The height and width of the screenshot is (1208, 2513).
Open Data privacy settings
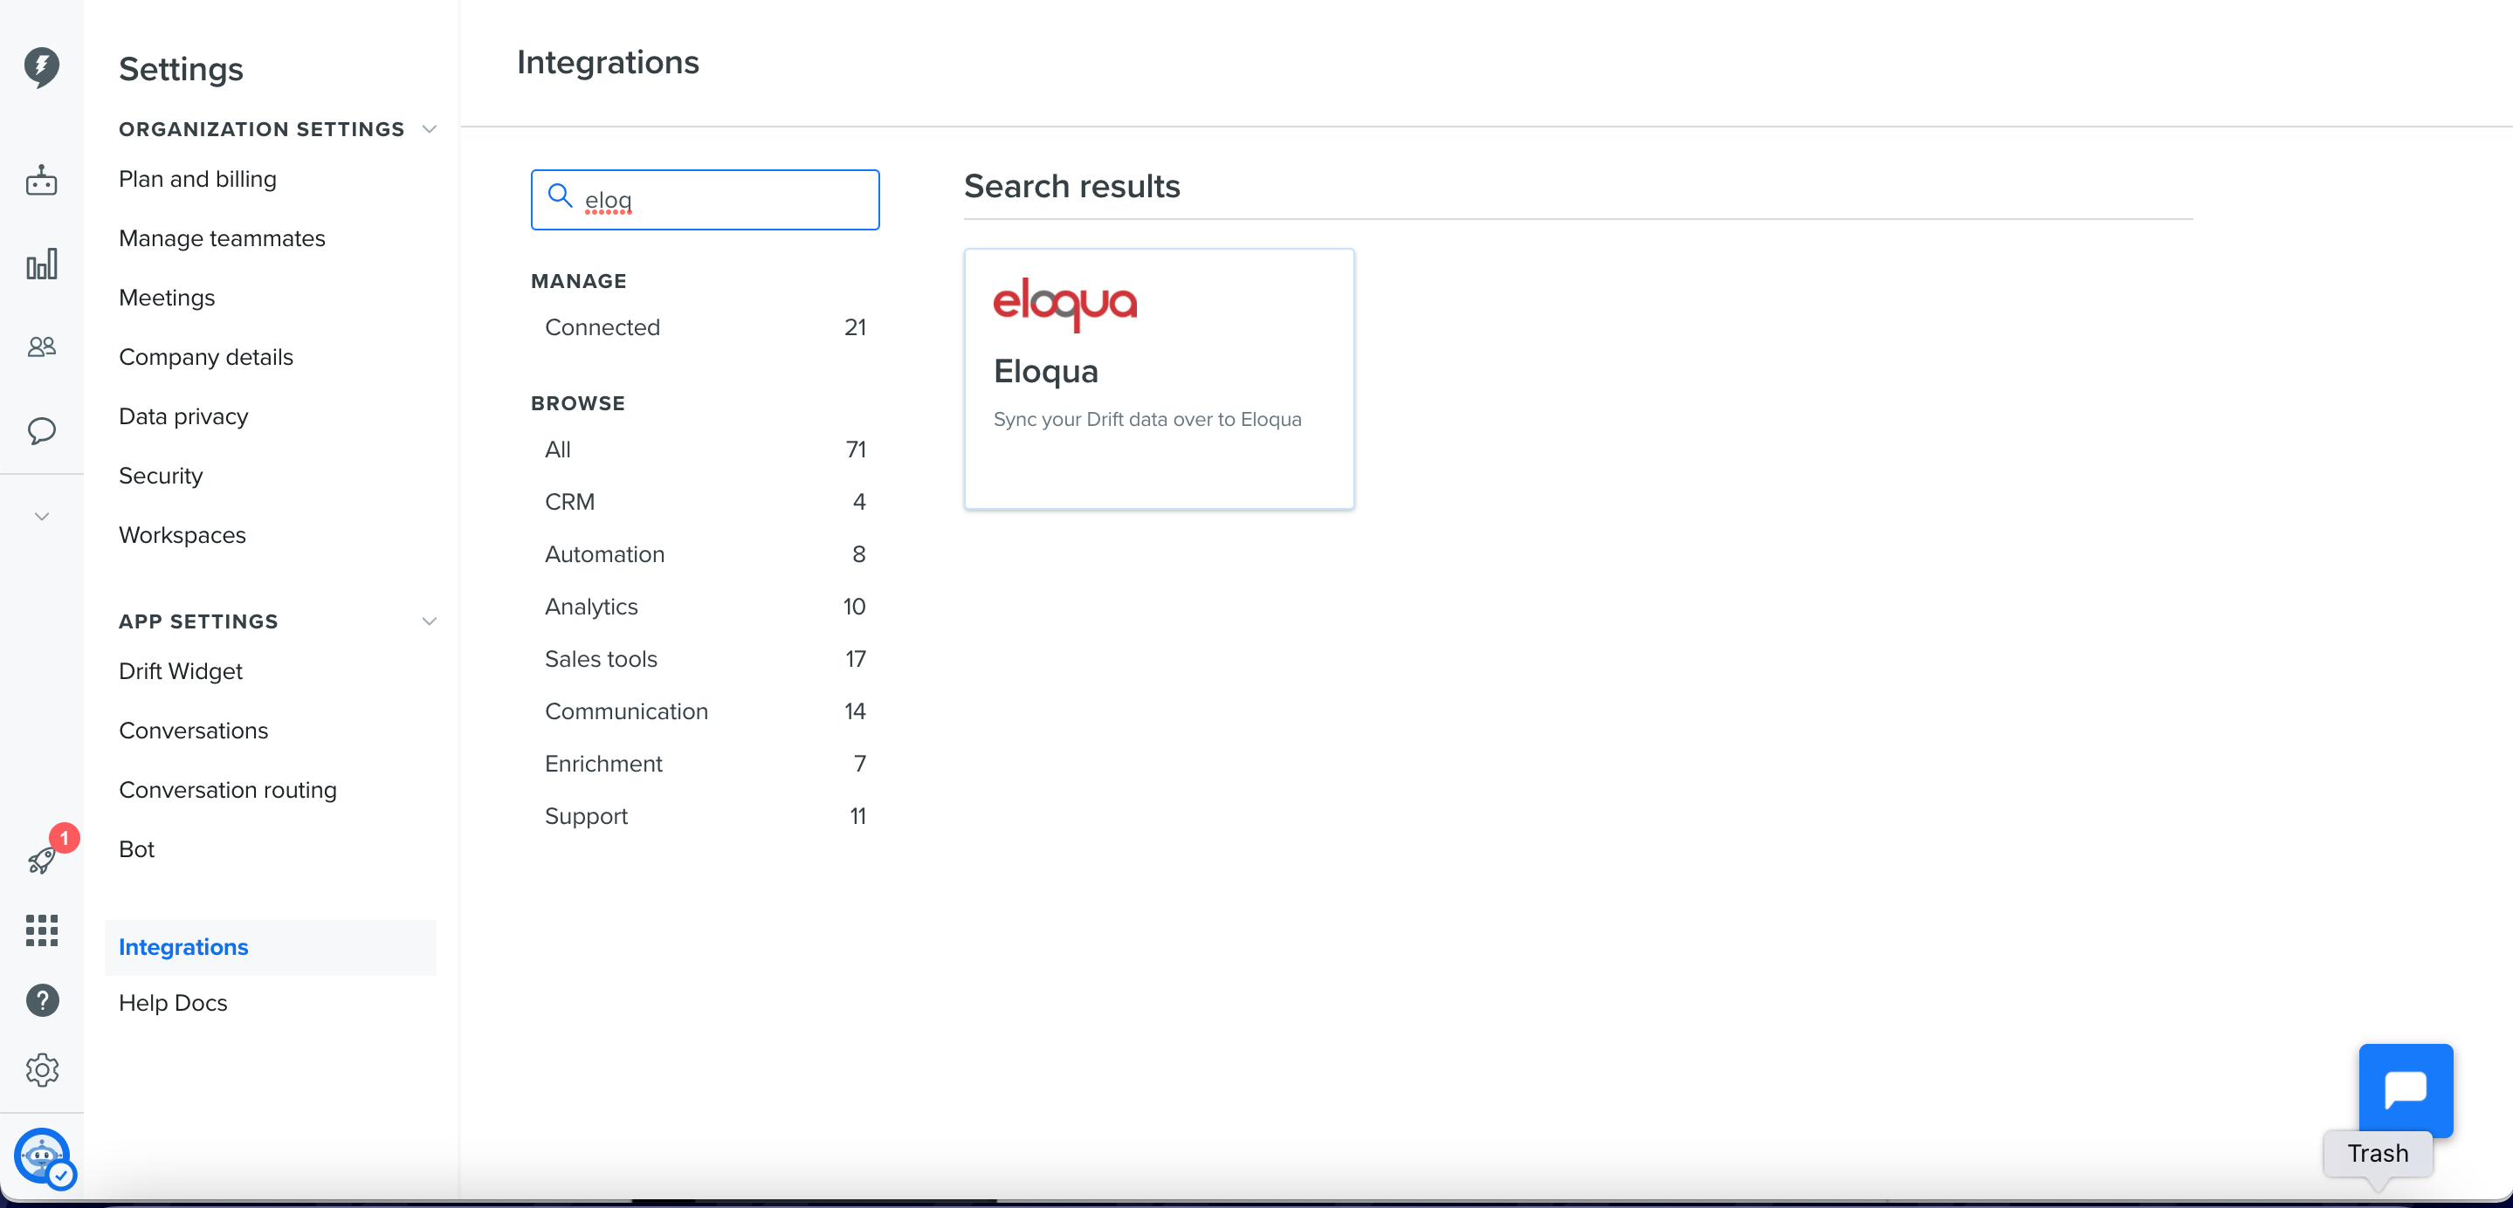(x=183, y=417)
